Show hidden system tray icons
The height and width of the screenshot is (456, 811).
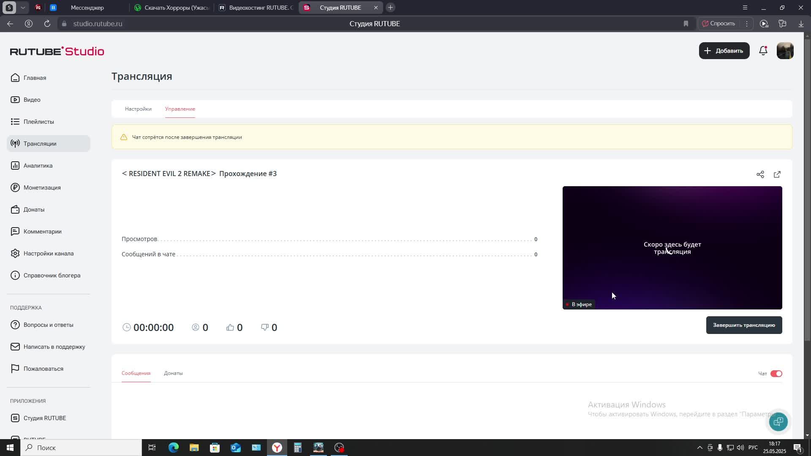[x=699, y=448]
